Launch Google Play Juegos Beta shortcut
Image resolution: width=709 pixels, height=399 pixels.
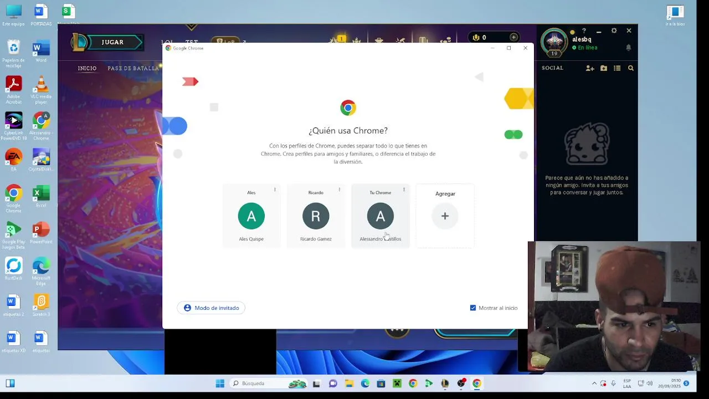13,236
